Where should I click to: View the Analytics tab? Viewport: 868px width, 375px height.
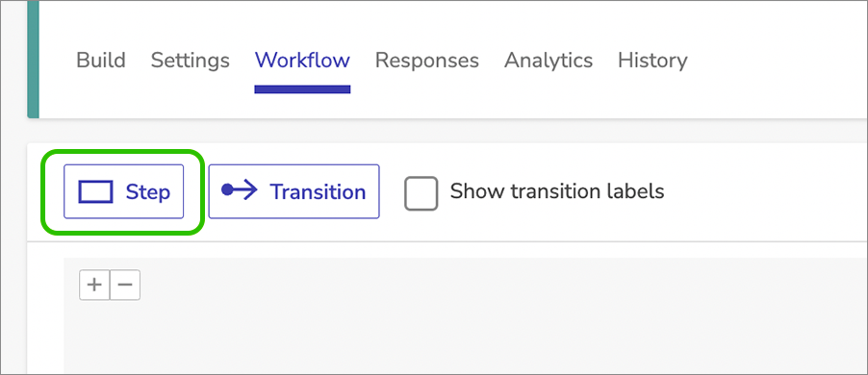(549, 60)
